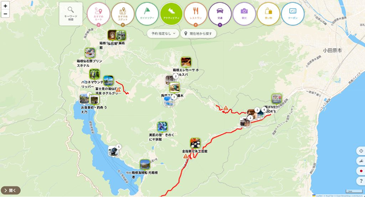
Task: Zoom in the map with plus button
Action: pos(5,6)
